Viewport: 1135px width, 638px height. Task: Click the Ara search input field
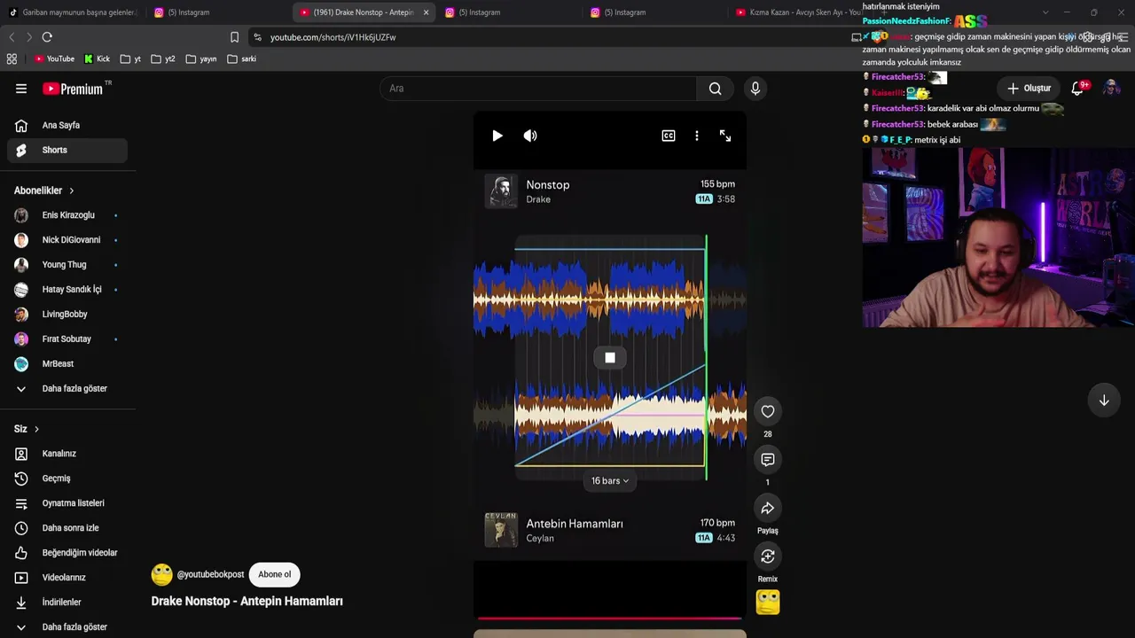539,89
